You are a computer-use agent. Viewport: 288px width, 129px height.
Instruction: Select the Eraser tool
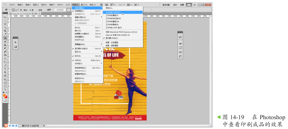pos(5,51)
